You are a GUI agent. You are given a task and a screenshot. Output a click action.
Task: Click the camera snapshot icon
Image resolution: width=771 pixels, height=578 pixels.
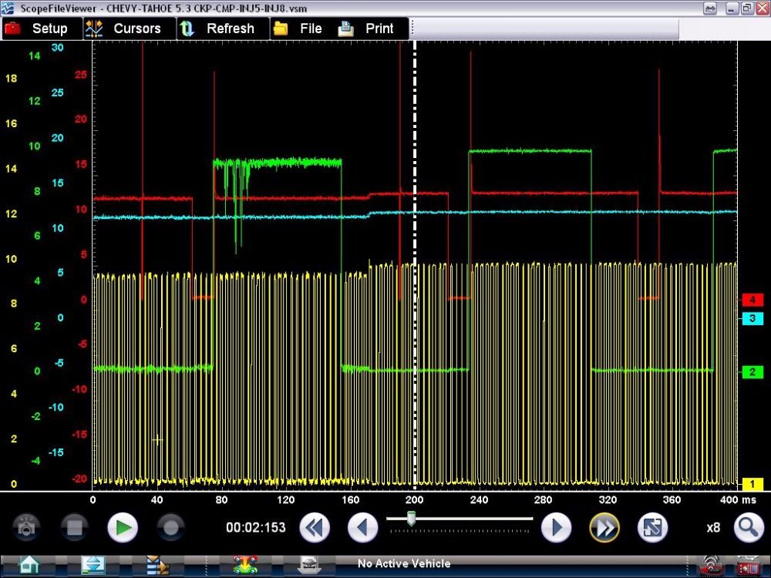[x=27, y=528]
